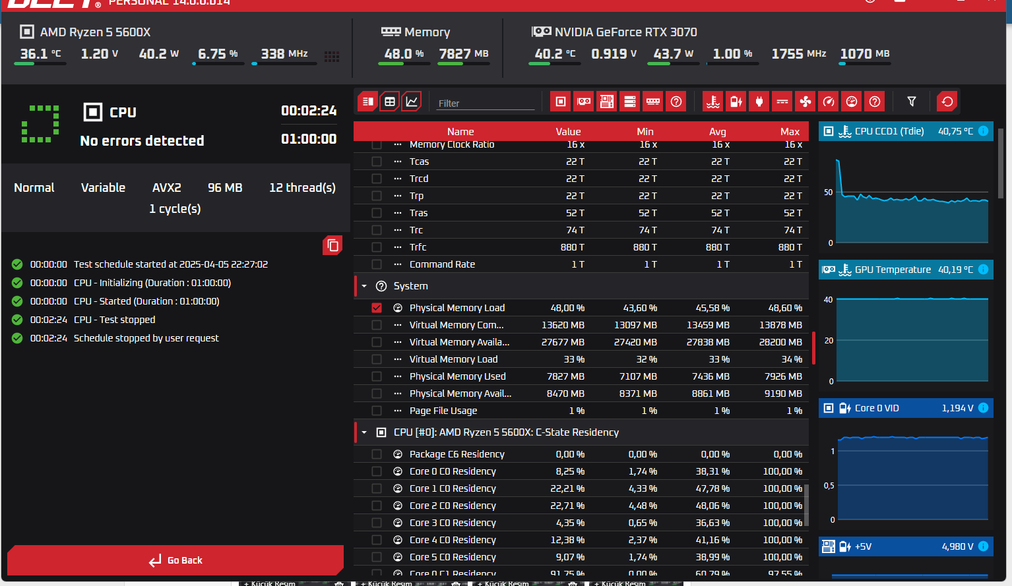
Task: Check the Virtual Memory Load checkbox
Action: [377, 359]
